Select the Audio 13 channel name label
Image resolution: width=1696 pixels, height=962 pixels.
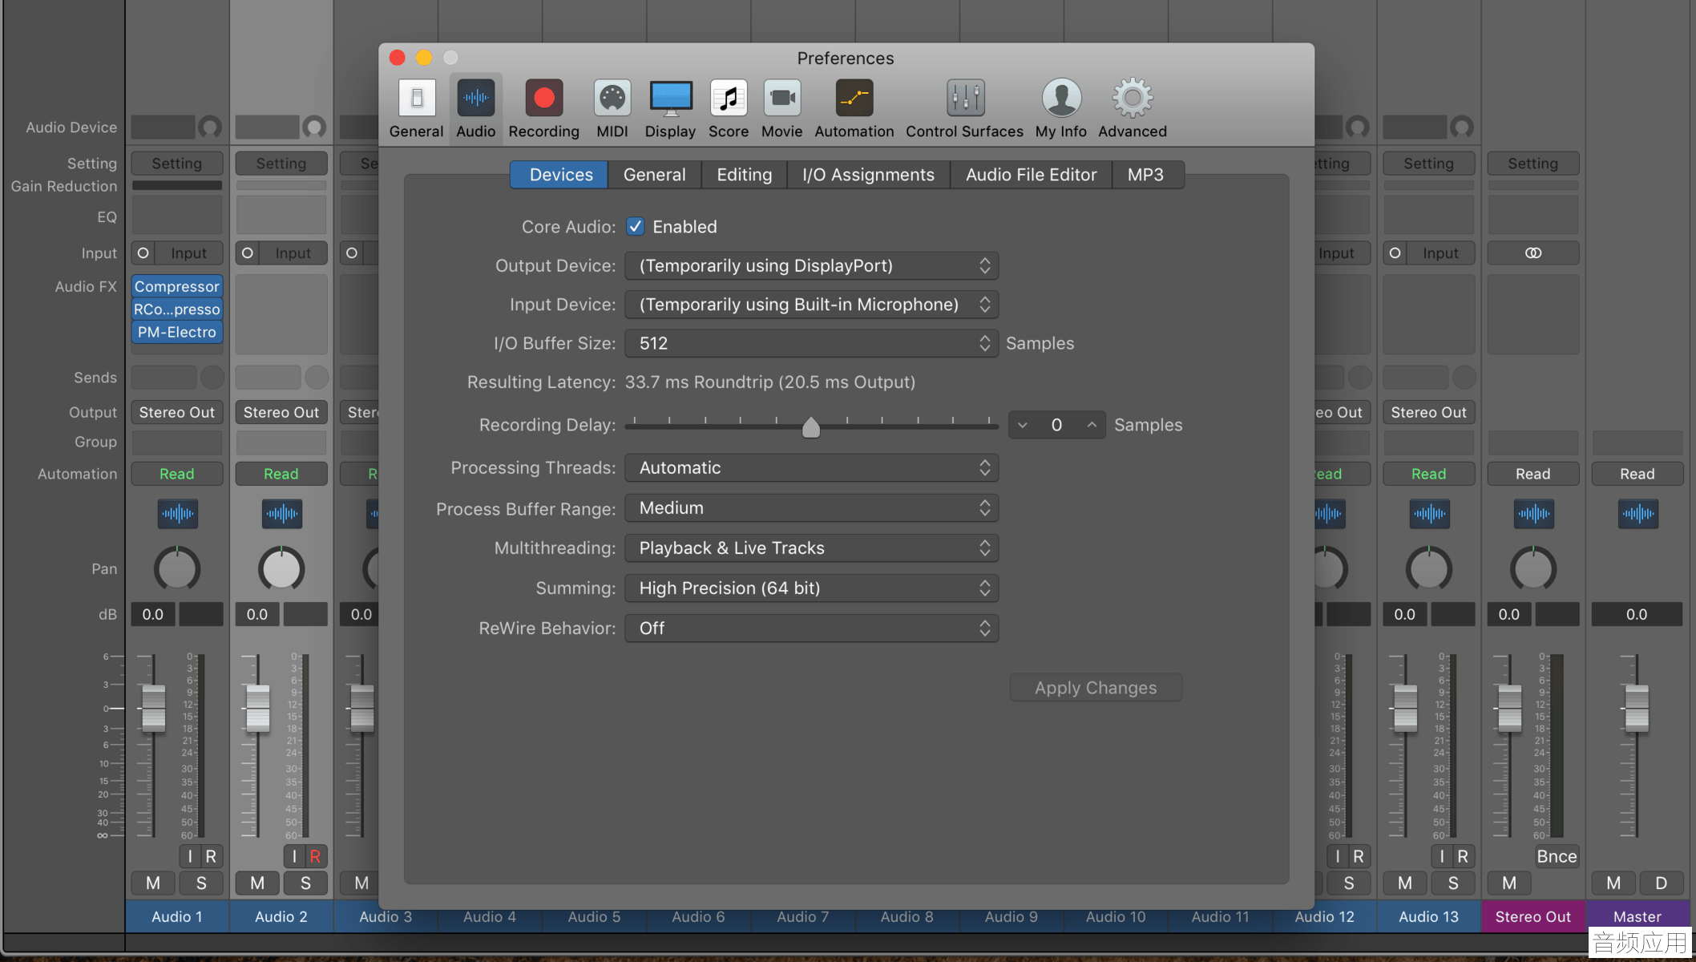point(1429,916)
